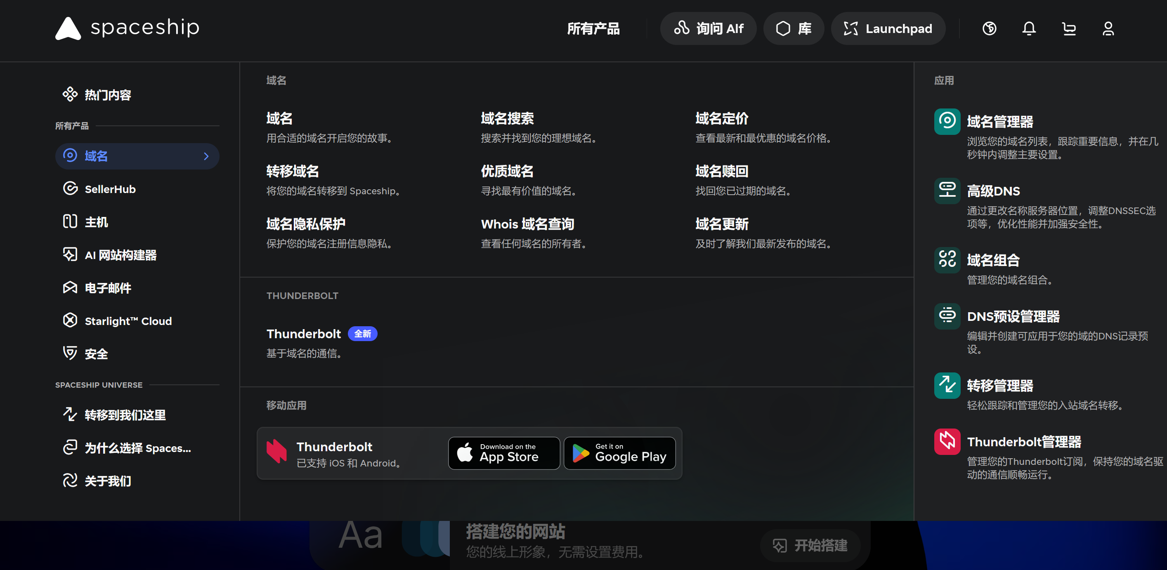The height and width of the screenshot is (570, 1167).
Task: Click the 为什么选择 Spaceship sidebar icon
Action: click(70, 448)
